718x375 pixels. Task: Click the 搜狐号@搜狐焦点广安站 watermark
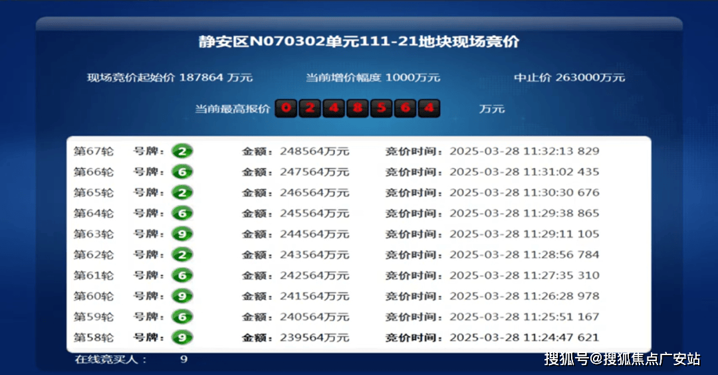(x=622, y=359)
